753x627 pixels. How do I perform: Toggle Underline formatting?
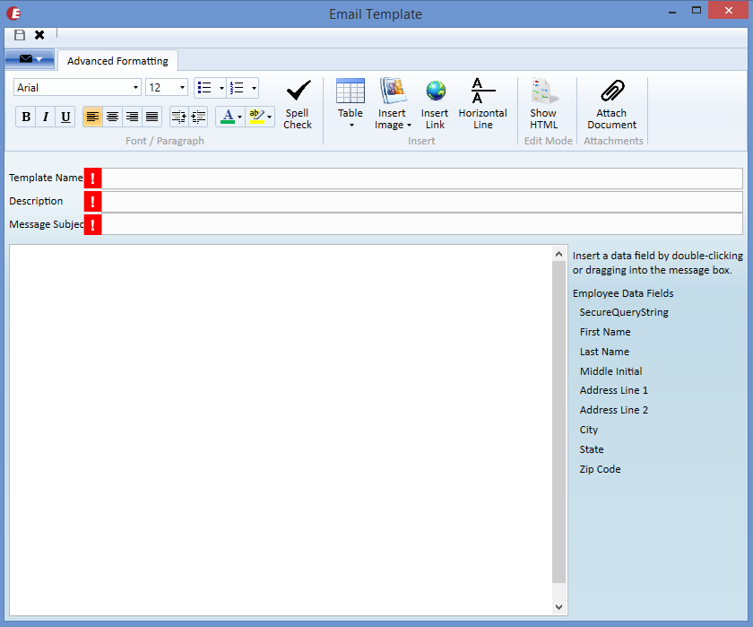tap(65, 117)
